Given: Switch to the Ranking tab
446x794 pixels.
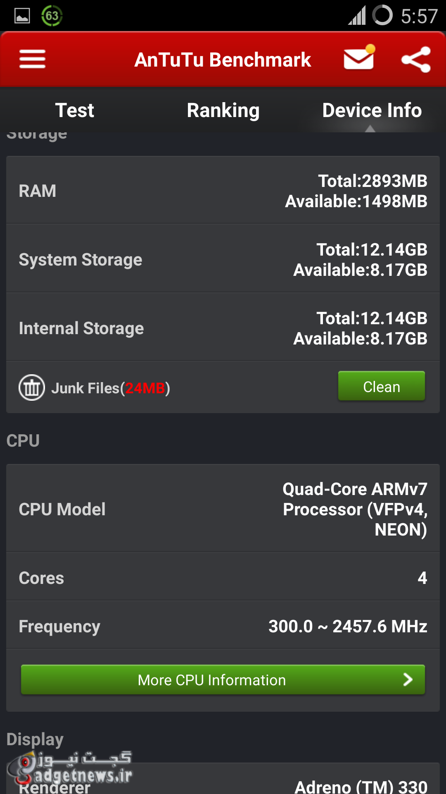Looking at the screenshot, I should pyautogui.click(x=223, y=110).
